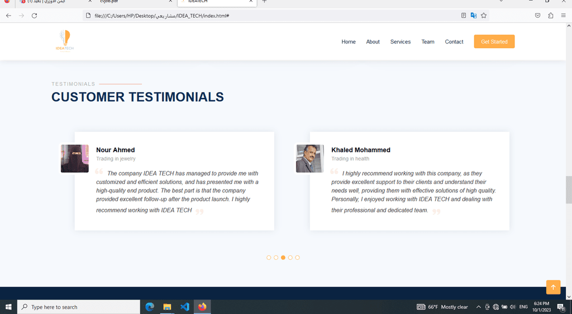Click the name Khaled Mohammed

click(x=360, y=150)
